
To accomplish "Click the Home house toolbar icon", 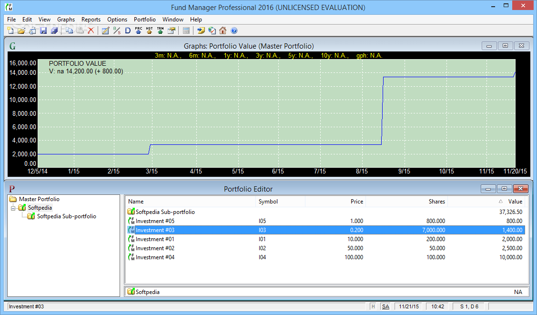I will 223,31.
